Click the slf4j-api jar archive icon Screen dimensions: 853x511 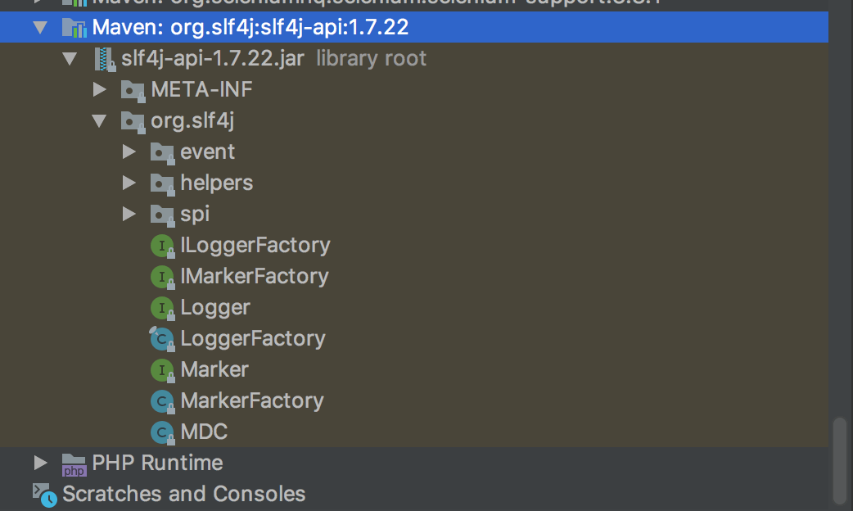[104, 59]
